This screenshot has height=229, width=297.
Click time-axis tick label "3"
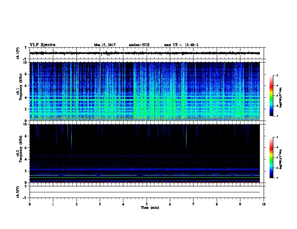pos(100,204)
